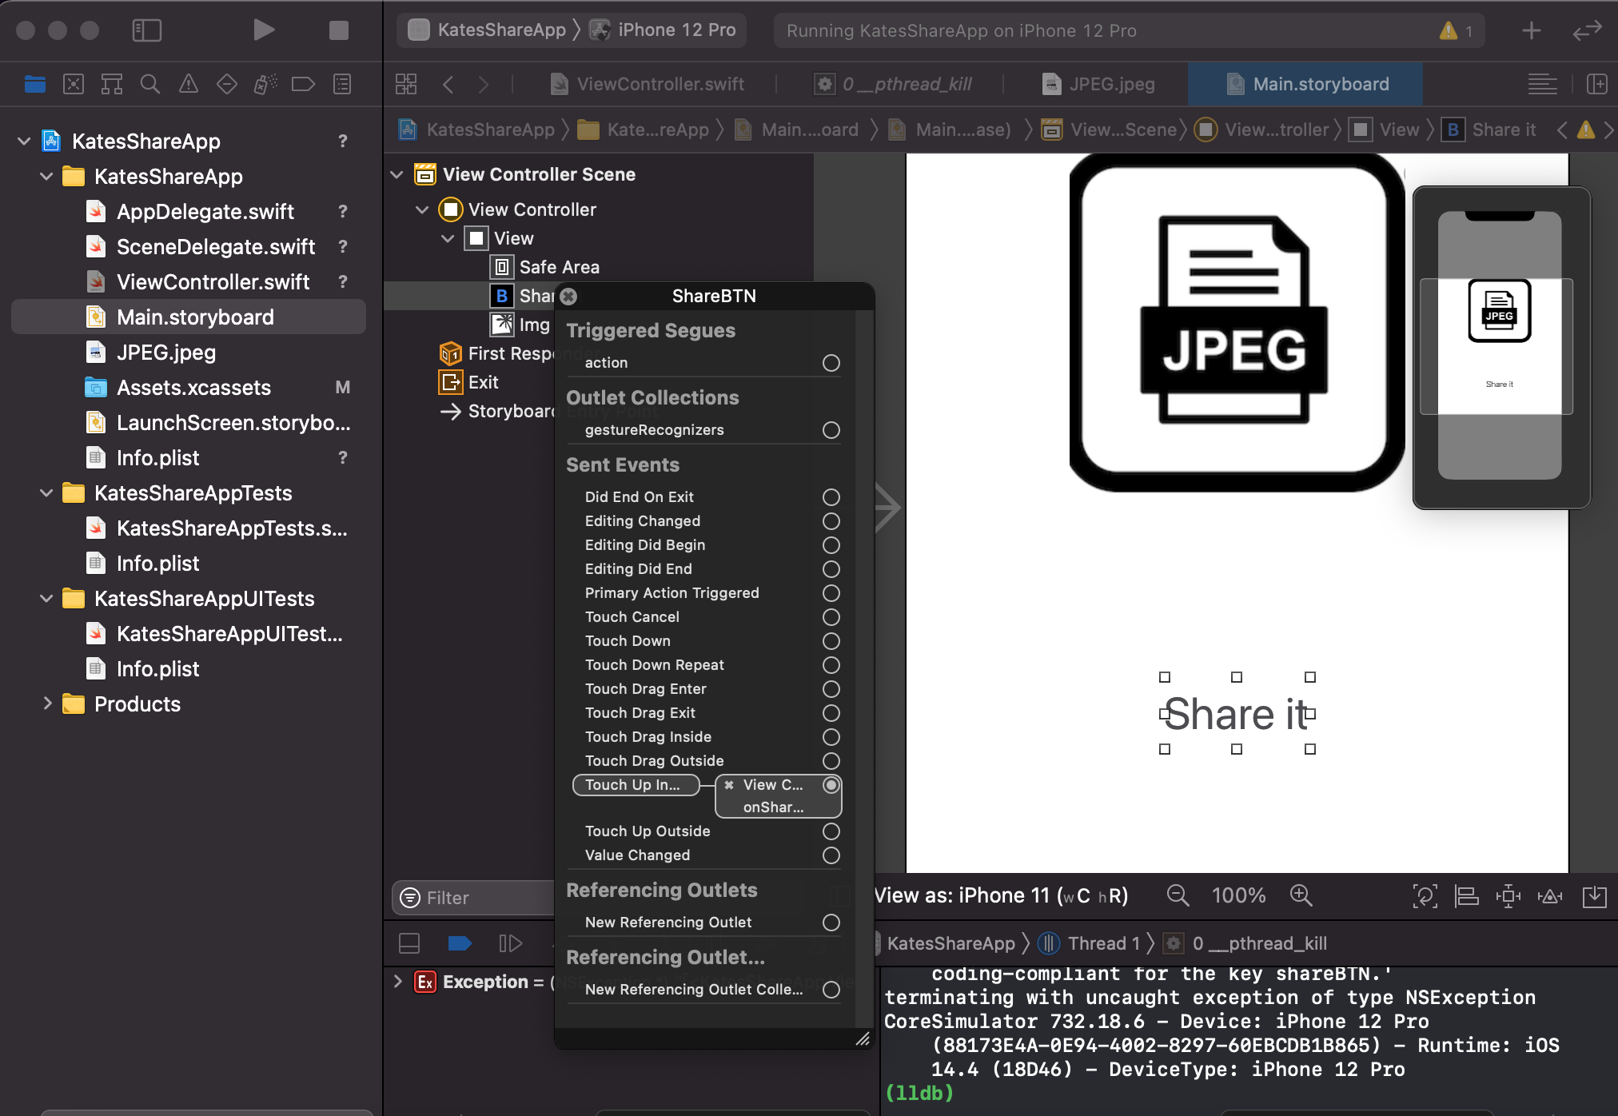Screen dimensions: 1618x1116
Task: Click Value Changed connection circle
Action: [831, 855]
